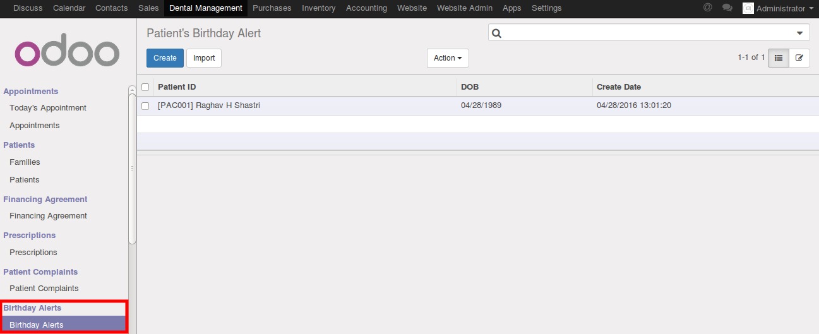Viewport: 819px width, 334px height.
Task: Open the Inventory menu
Action: (x=318, y=8)
